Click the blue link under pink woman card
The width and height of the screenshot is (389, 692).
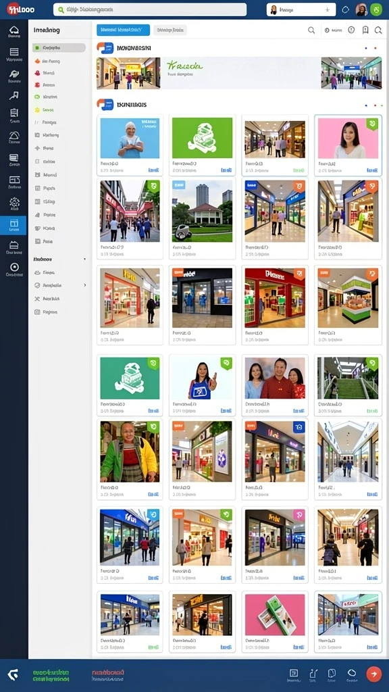pyautogui.click(x=372, y=170)
